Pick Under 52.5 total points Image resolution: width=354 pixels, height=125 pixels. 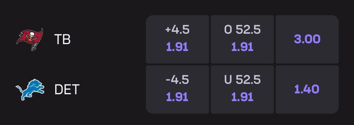click(242, 89)
